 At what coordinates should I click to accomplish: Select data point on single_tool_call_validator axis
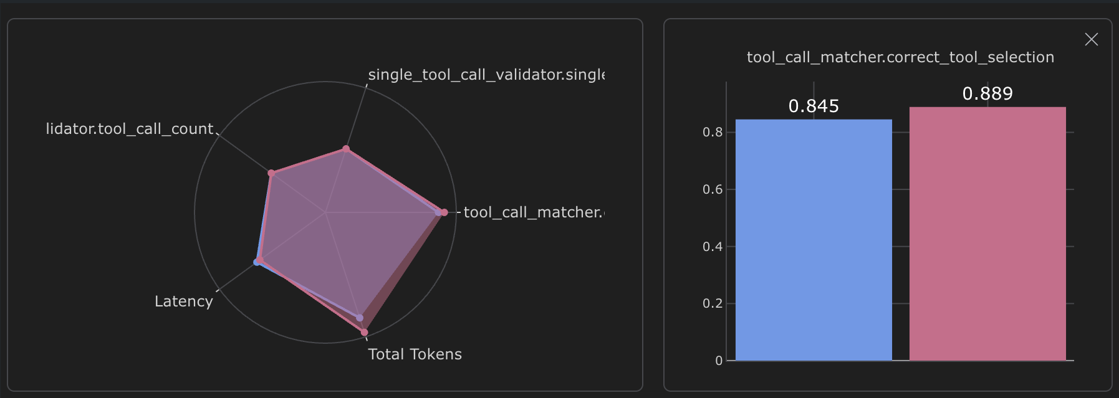(x=346, y=149)
